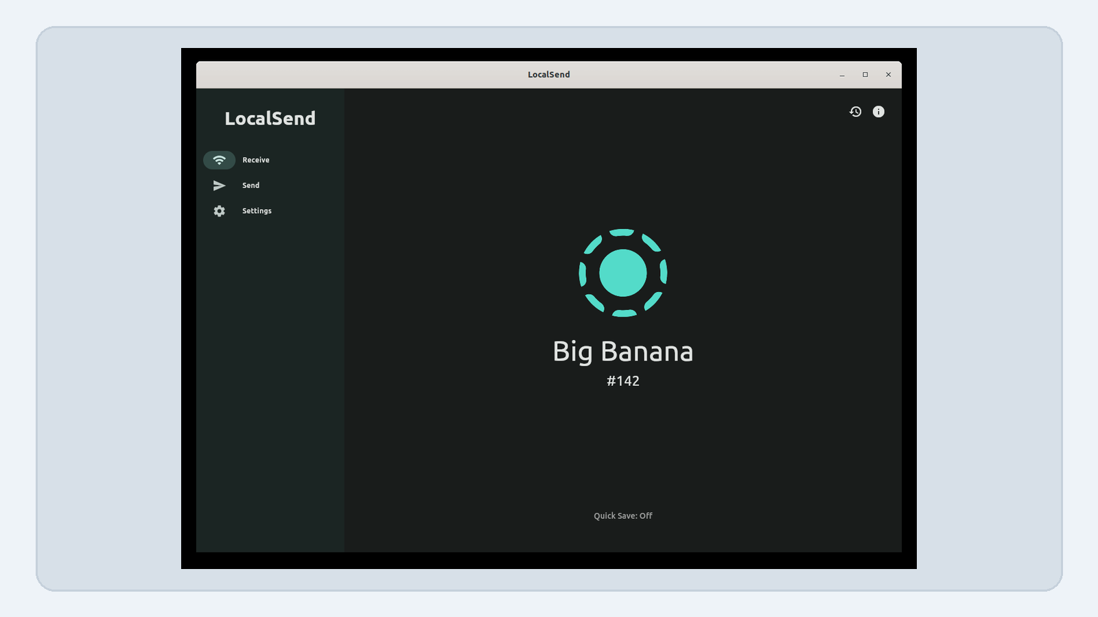Click the Receive wifi icon in sidebar

pyautogui.click(x=220, y=160)
